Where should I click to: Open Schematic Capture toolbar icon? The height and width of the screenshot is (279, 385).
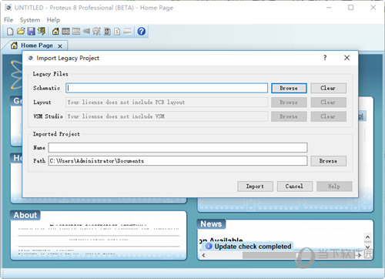tap(65, 32)
